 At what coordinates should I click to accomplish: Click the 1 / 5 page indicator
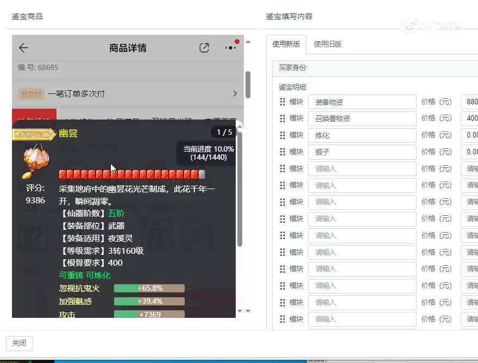coord(224,133)
